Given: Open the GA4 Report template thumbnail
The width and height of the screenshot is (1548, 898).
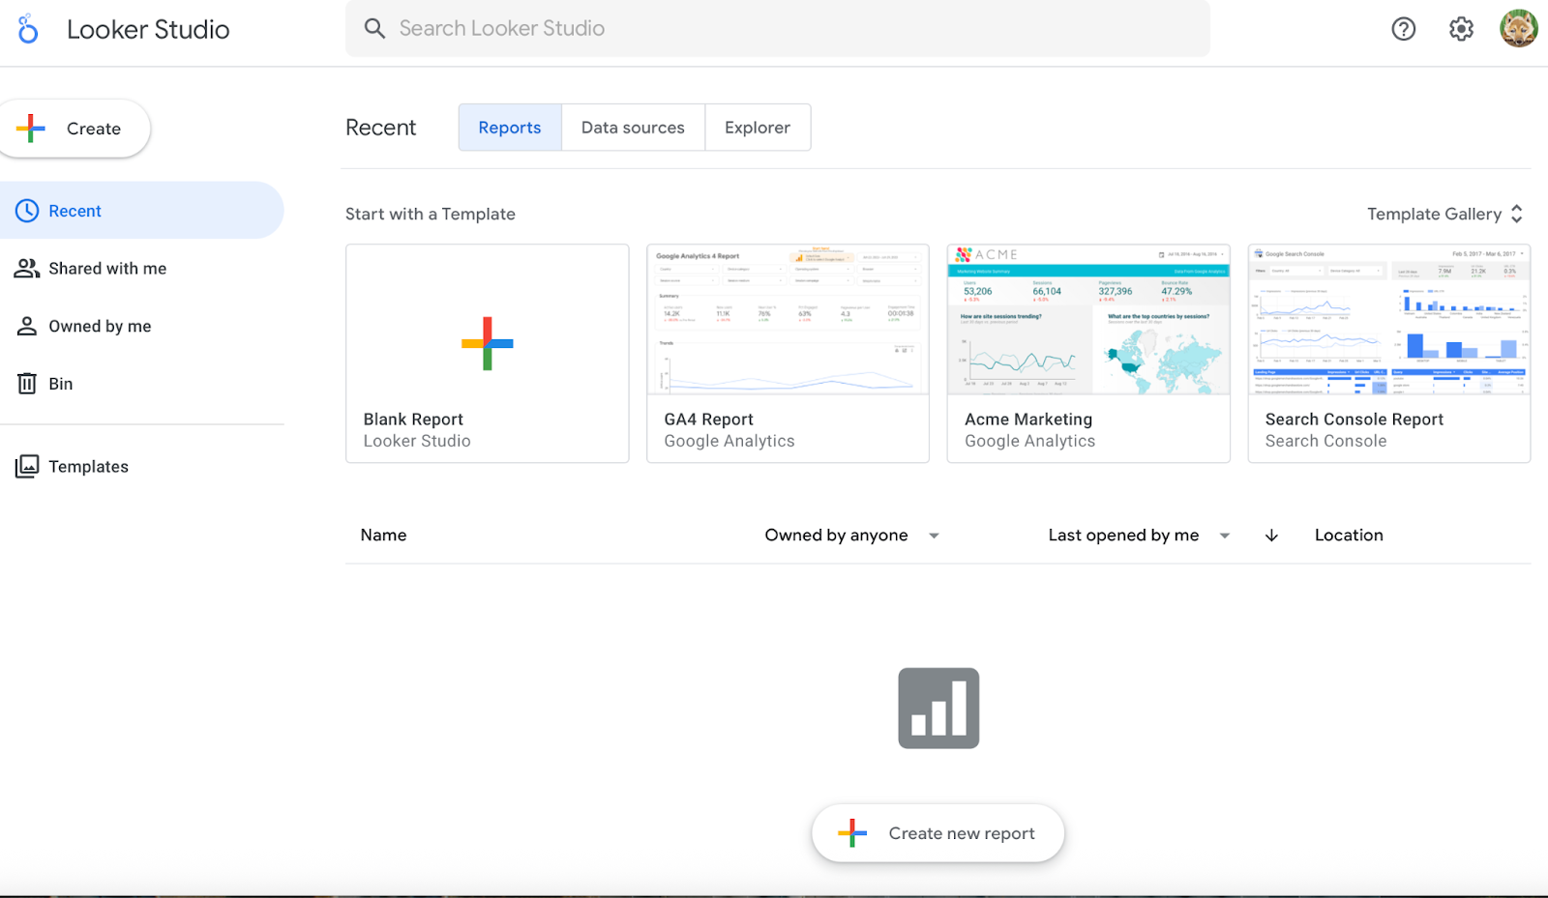Looking at the screenshot, I should (788, 320).
